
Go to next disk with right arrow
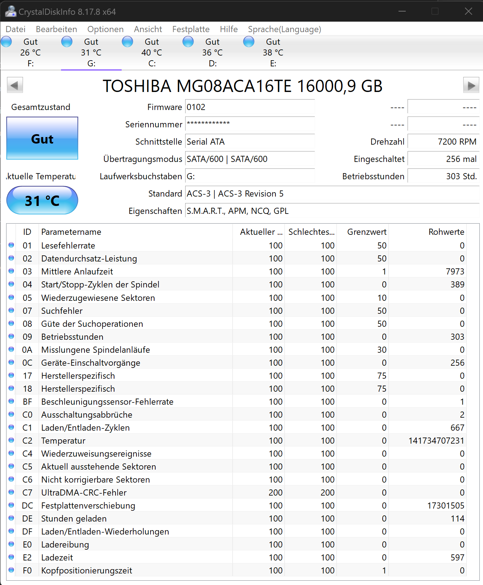coord(471,85)
